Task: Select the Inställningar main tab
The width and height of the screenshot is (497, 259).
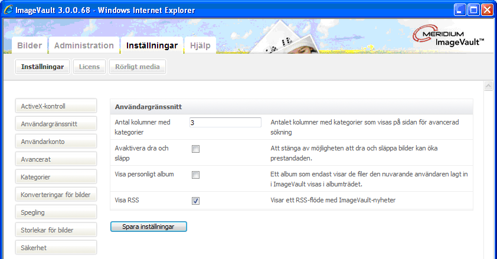Action: (152, 45)
